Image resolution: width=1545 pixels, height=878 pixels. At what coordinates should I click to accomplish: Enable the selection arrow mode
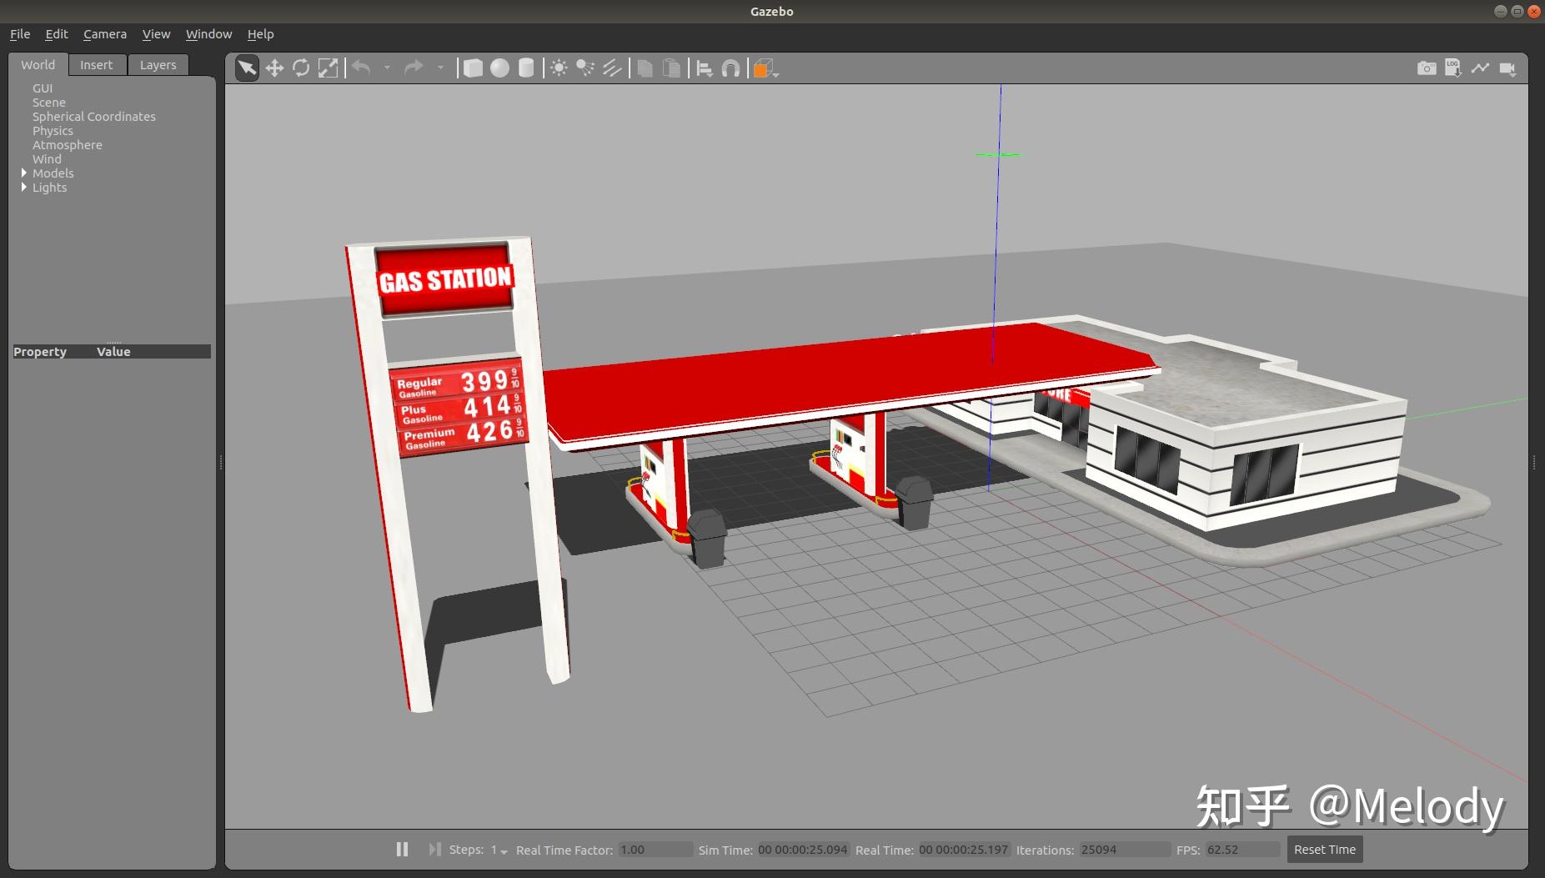coord(247,68)
